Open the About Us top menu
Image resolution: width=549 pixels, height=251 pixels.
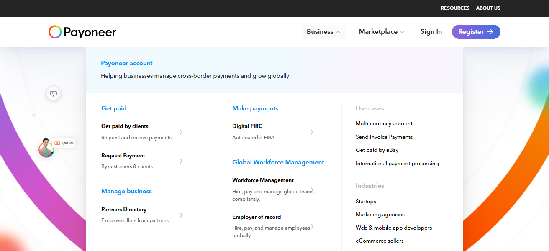click(x=488, y=8)
